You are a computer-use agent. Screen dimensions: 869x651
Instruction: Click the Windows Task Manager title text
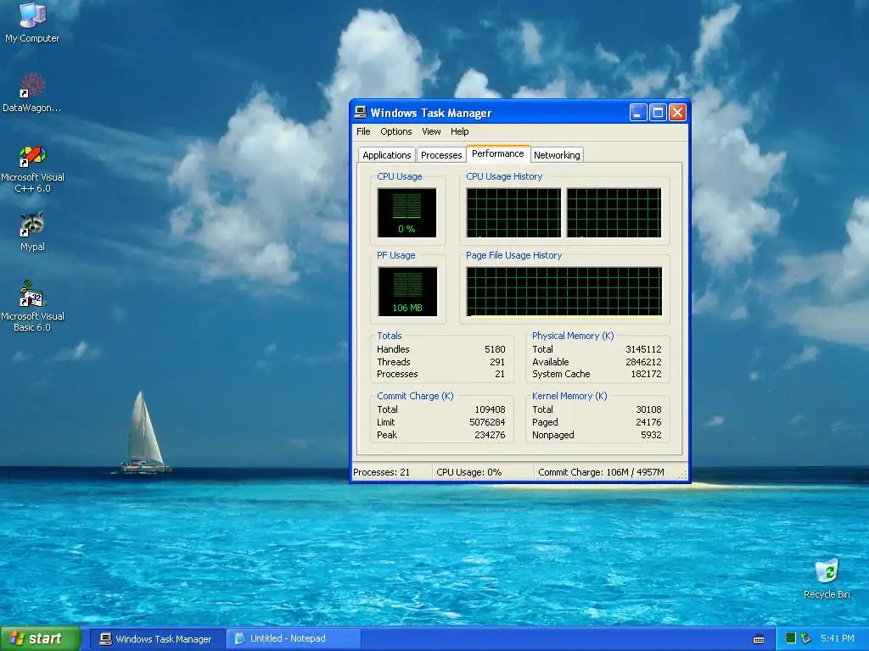click(430, 113)
